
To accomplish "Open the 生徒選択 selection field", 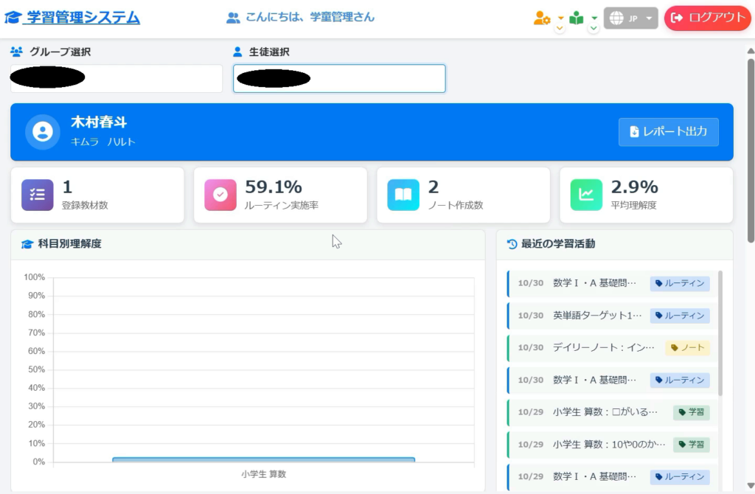I will 339,78.
